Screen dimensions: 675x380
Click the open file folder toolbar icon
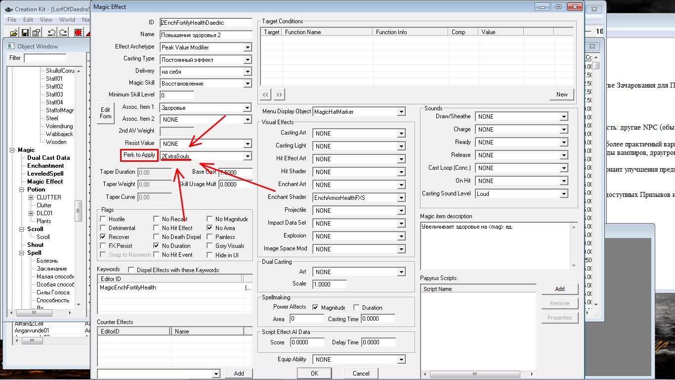(14, 33)
